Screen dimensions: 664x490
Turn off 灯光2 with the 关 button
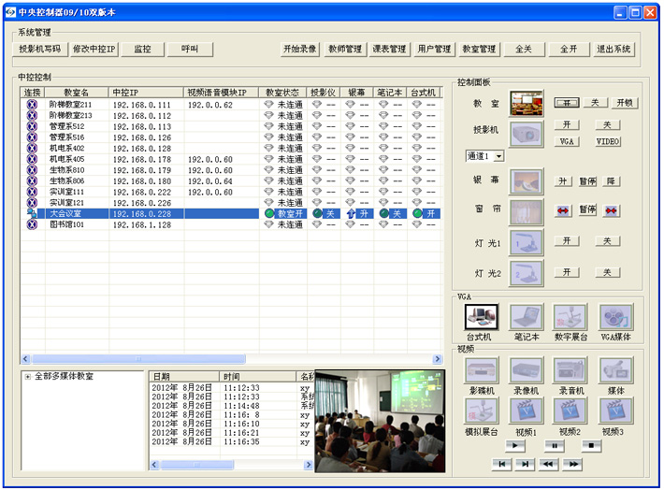[x=607, y=272]
